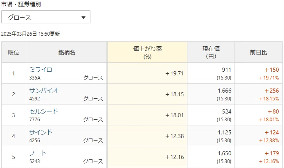Click the 順位 column header
Viewport: 284px width, 168px height.
(14, 52)
